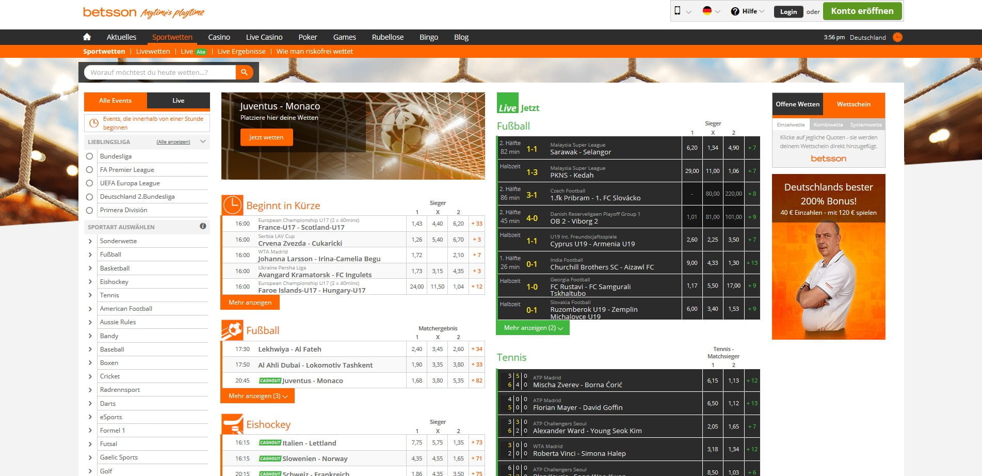Viewport: 982px width, 476px height.
Task: Open the Poker menu item
Action: coord(308,37)
